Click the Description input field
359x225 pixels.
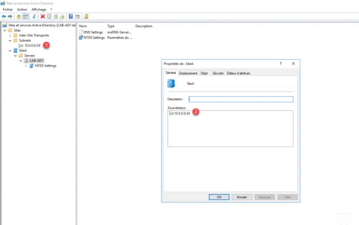pos(241,99)
